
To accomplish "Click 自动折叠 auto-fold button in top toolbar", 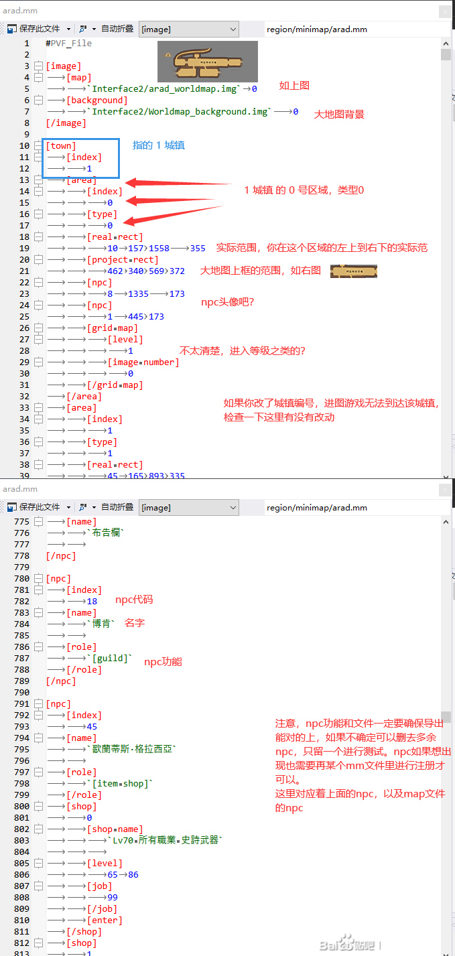I will pyautogui.click(x=117, y=29).
